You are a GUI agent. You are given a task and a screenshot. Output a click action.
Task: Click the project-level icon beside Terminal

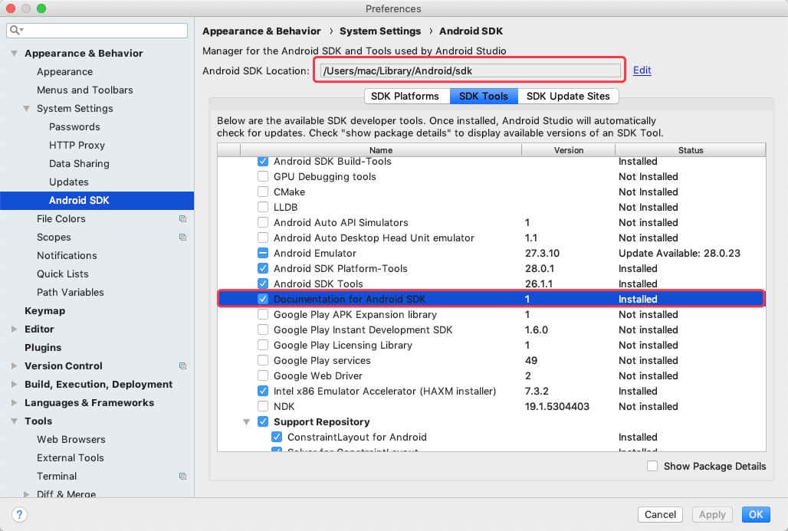pos(183,477)
